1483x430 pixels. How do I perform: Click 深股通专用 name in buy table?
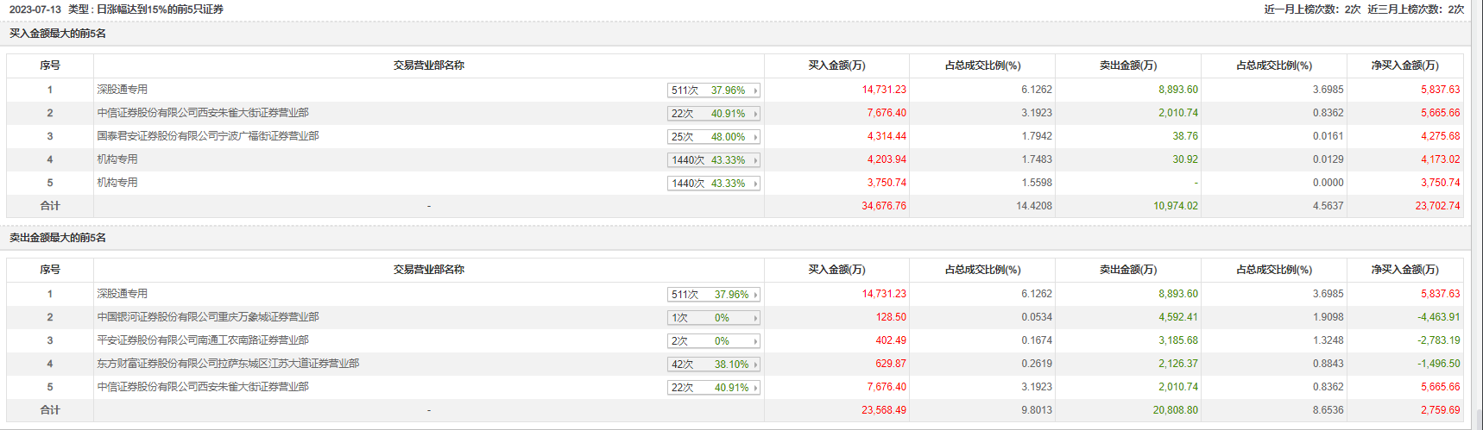pyautogui.click(x=122, y=90)
